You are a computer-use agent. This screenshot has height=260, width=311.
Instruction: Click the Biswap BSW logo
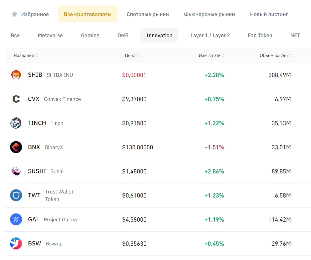[x=16, y=243]
